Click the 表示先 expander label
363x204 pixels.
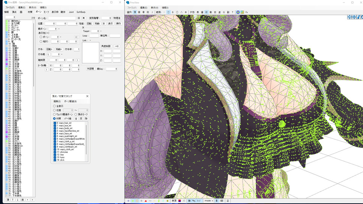pos(44,33)
